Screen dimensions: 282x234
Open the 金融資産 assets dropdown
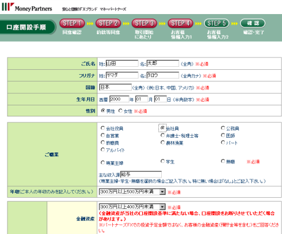coord(132,207)
